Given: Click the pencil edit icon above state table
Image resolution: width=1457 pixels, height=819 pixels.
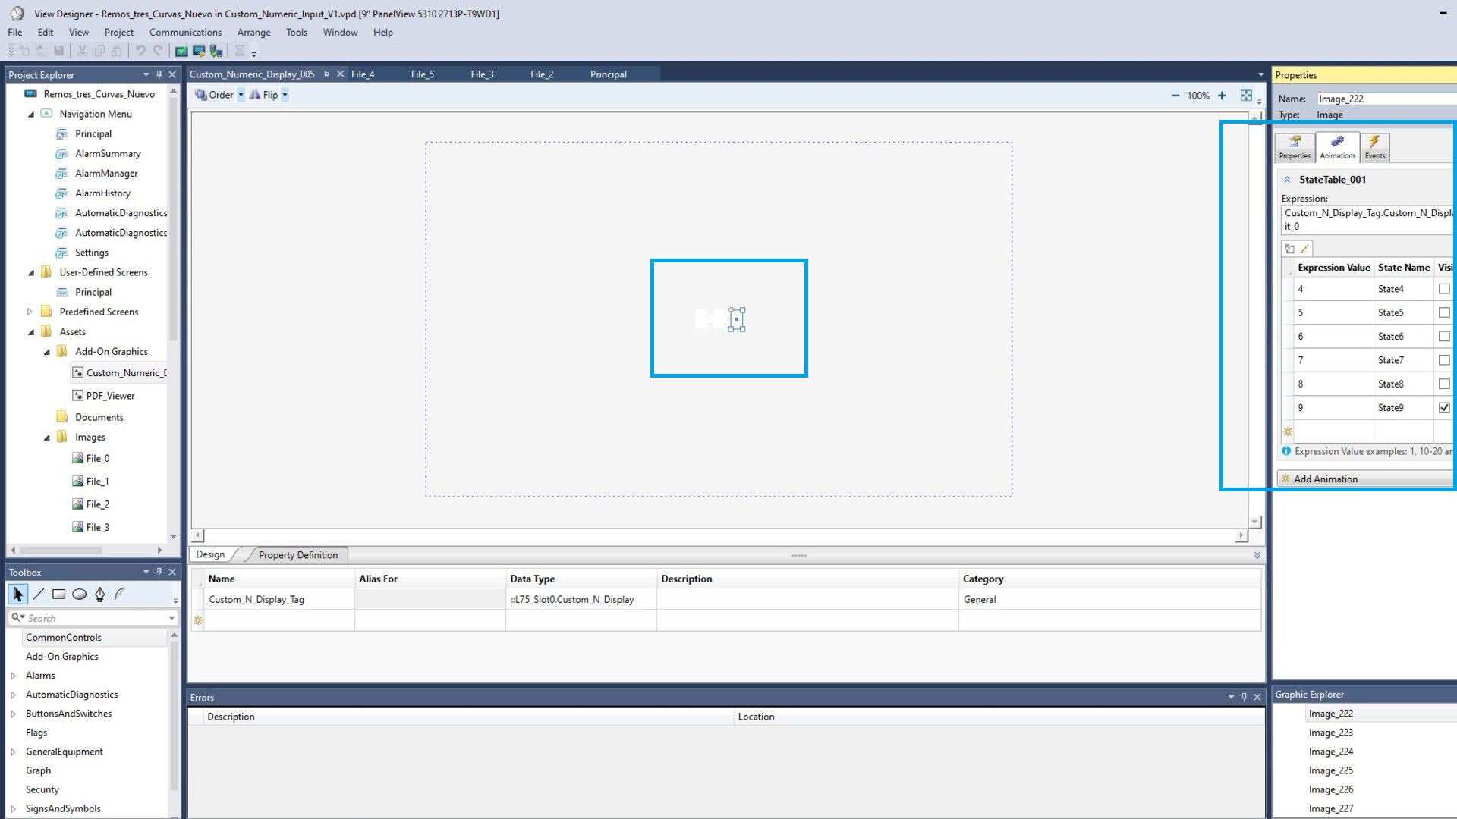Looking at the screenshot, I should 1304,249.
